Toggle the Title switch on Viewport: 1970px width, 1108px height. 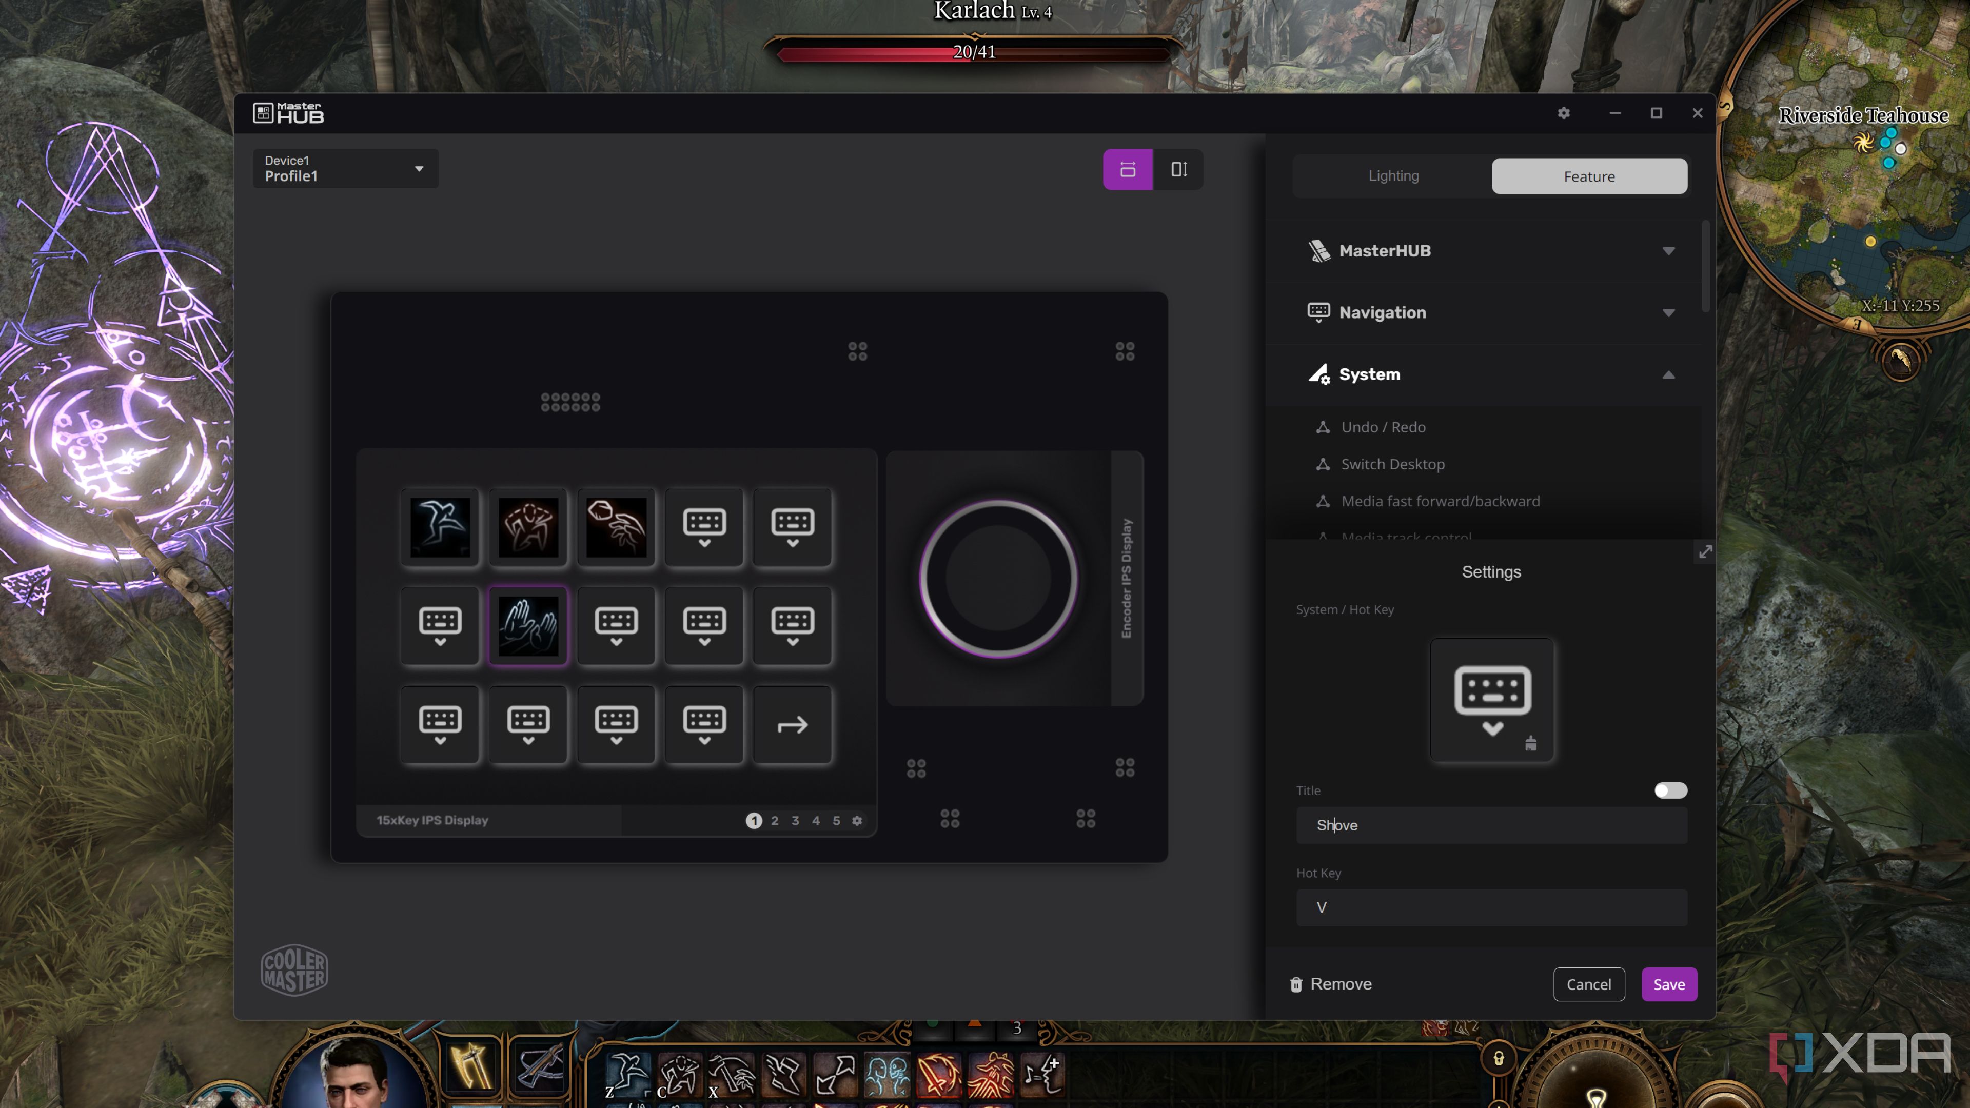(1671, 790)
